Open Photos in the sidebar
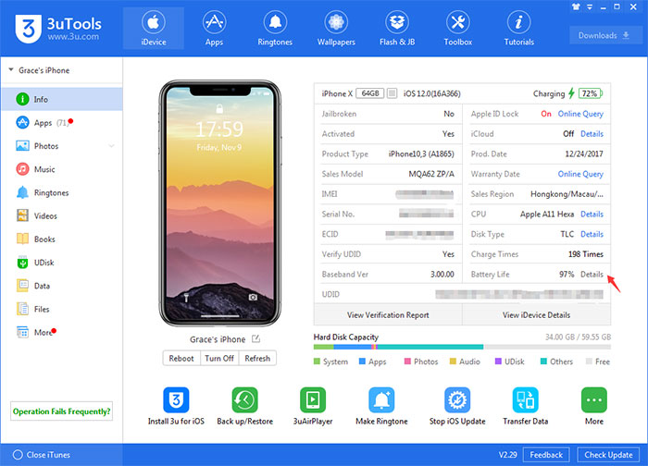The height and width of the screenshot is (466, 648). coord(62,146)
